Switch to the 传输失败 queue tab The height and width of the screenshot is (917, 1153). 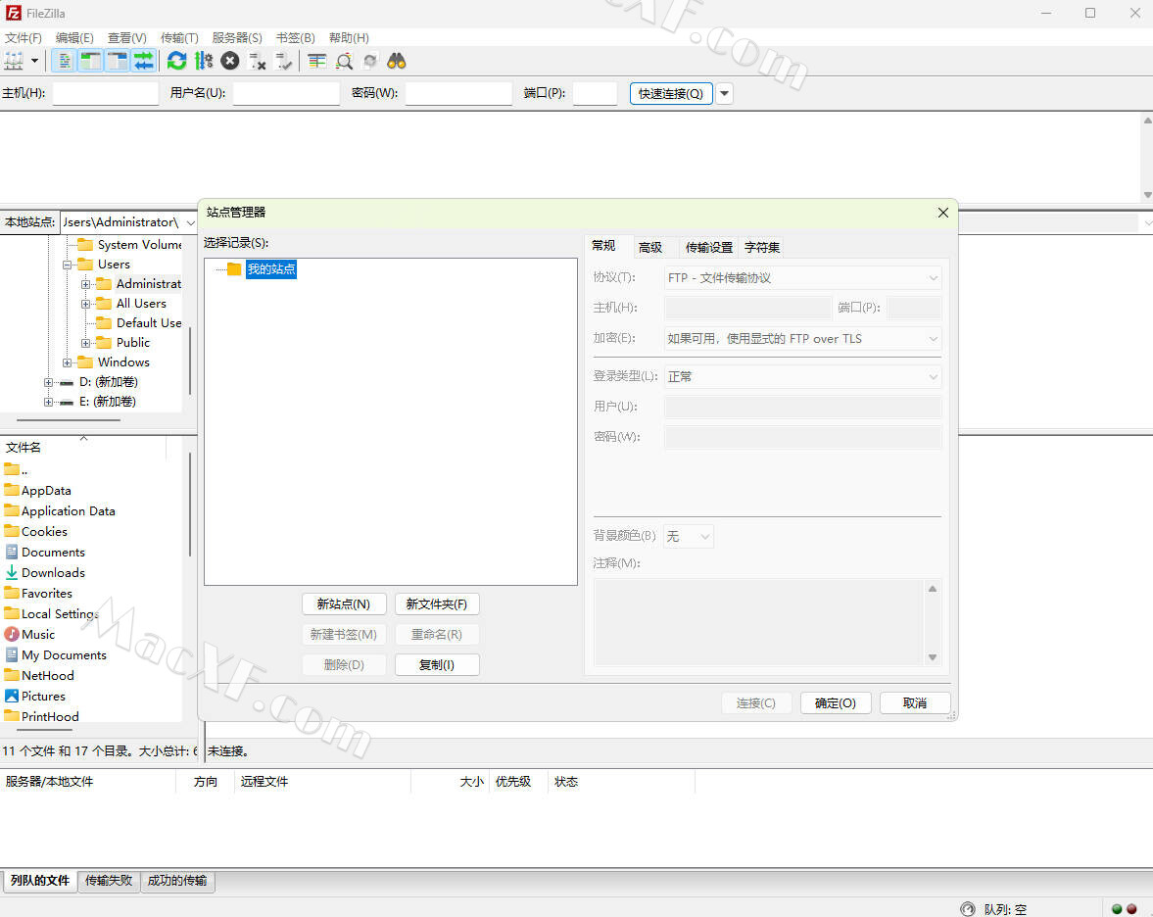(109, 880)
